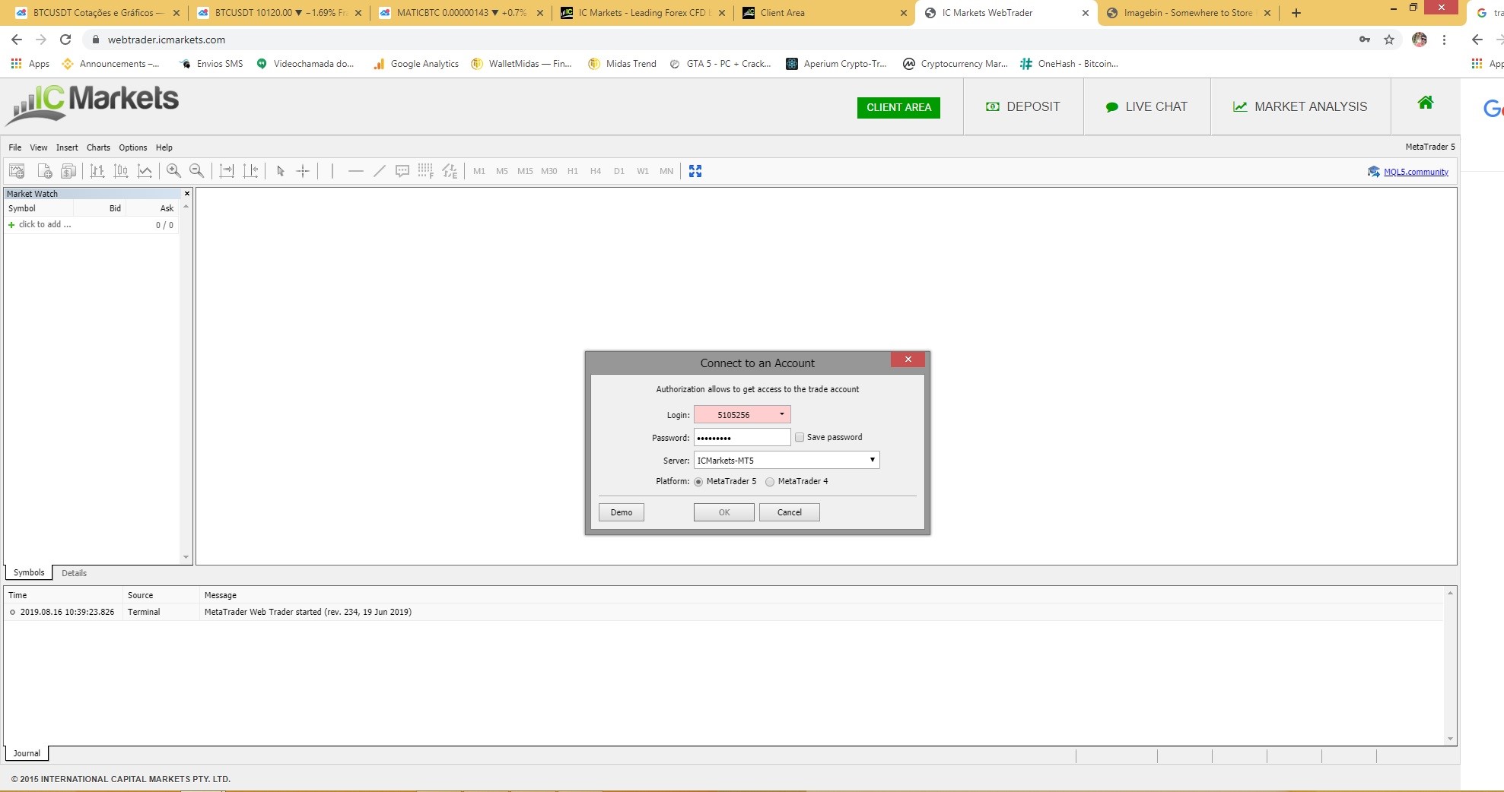Open the Options menu
The image size is (1504, 792).
click(133, 147)
